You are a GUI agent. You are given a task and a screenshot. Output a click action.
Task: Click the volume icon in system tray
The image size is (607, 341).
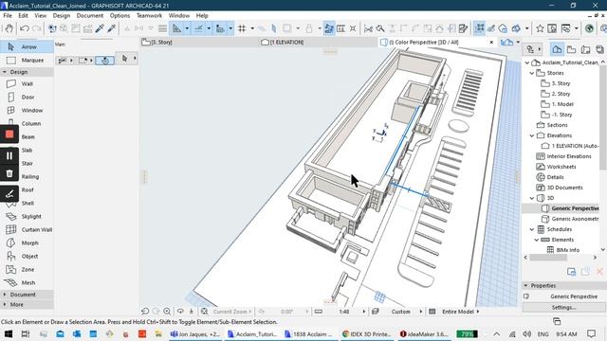tap(526, 334)
